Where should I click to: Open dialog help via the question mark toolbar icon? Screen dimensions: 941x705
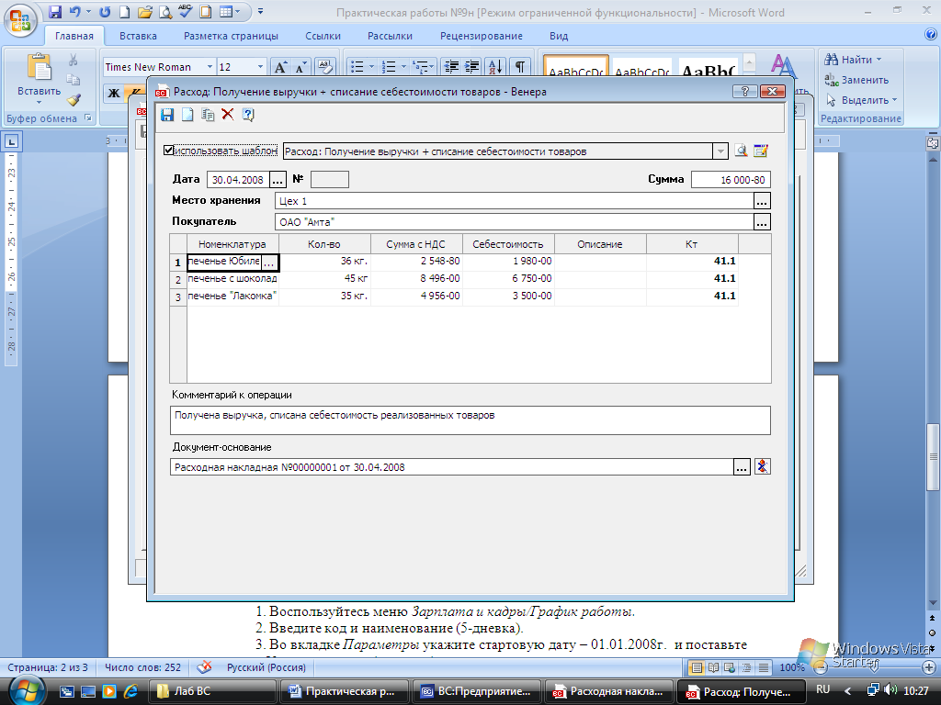point(248,115)
